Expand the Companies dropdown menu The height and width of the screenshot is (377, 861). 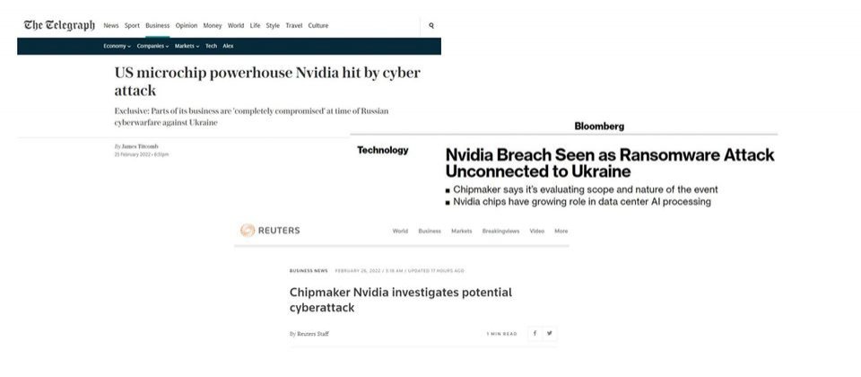pyautogui.click(x=152, y=46)
